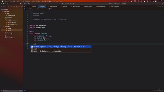Choose init Initializer Declaration snippet
This screenshot has width=164, height=92.
coord(61,51)
